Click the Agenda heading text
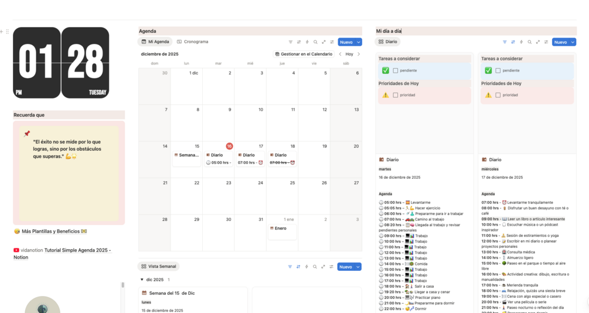 pos(148,31)
